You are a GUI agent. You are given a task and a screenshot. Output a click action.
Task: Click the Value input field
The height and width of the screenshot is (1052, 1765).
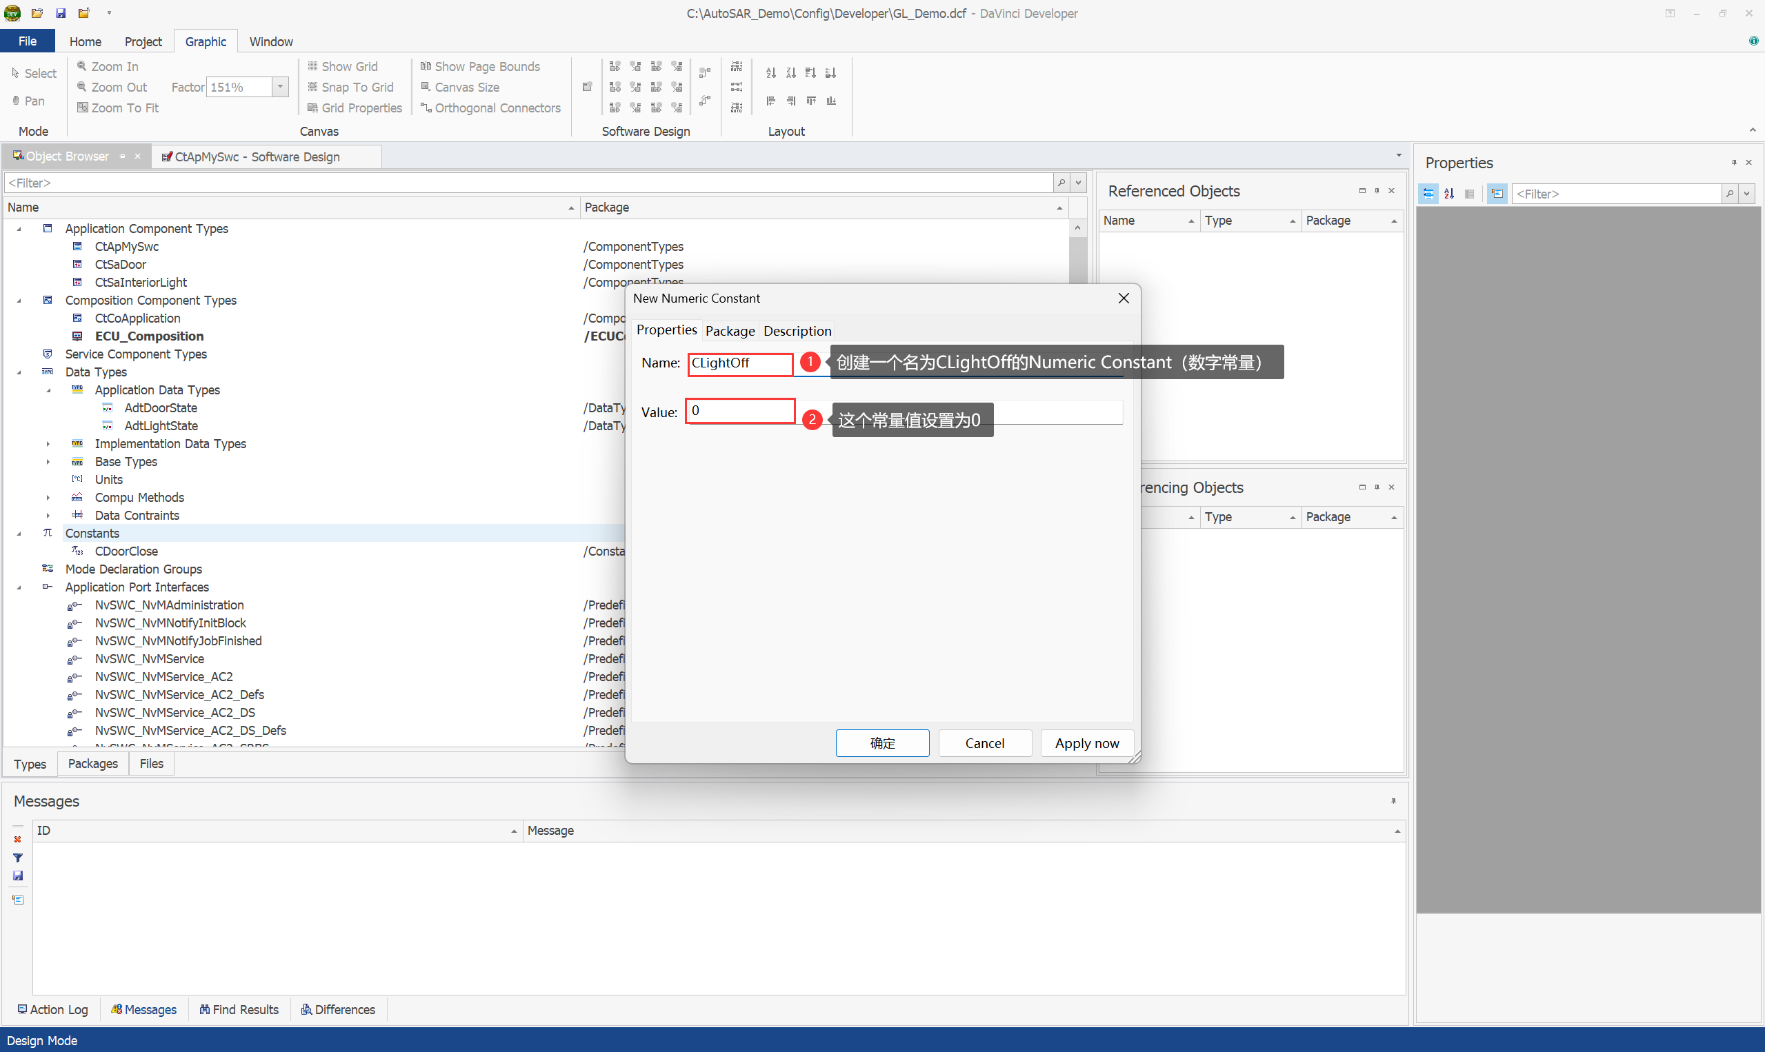[x=740, y=411]
